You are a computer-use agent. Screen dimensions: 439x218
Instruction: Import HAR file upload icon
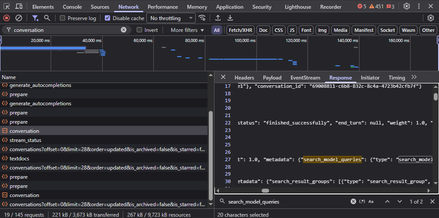218,18
